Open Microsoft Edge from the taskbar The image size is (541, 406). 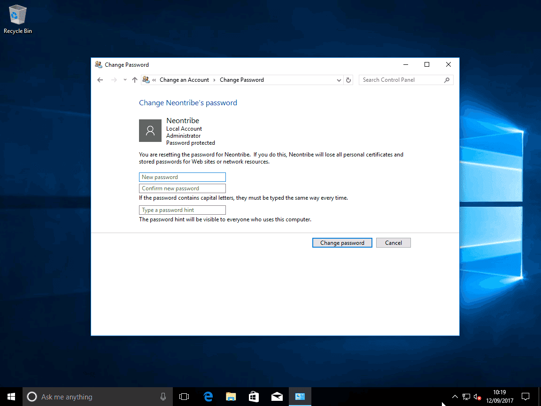click(208, 397)
